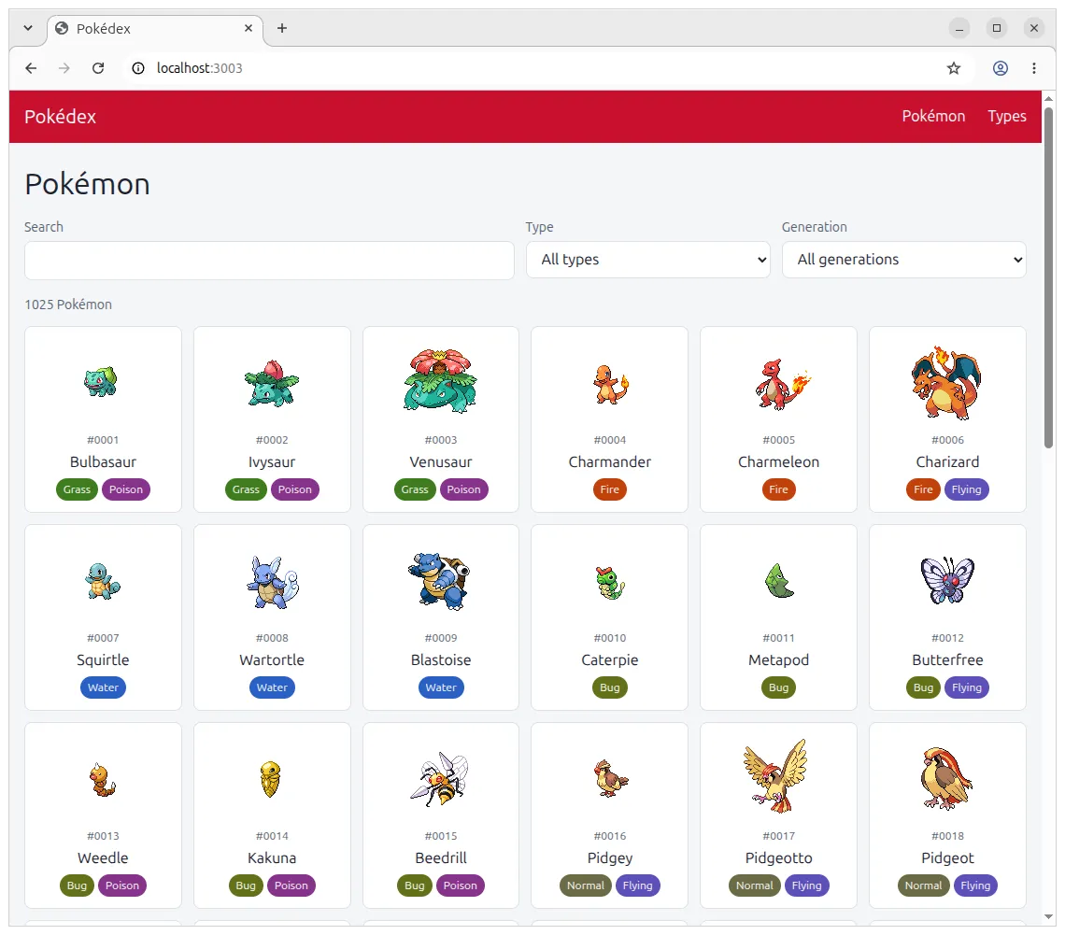Bookmark this page with the star icon
Viewport: 1065px width, 935px height.
pos(954,68)
